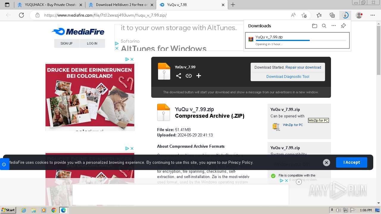Search downloads in Downloads panel
This screenshot has height=214, width=381.
point(324,26)
